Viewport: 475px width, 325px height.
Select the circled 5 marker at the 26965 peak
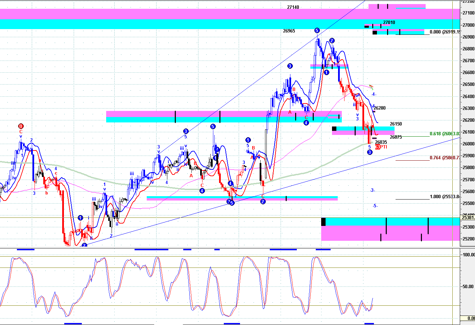tap(317, 30)
